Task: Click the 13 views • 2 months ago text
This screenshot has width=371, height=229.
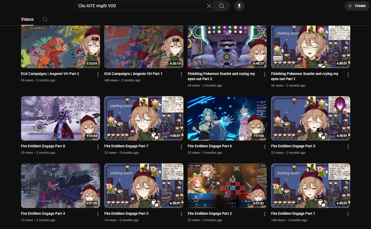Action: point(38,220)
